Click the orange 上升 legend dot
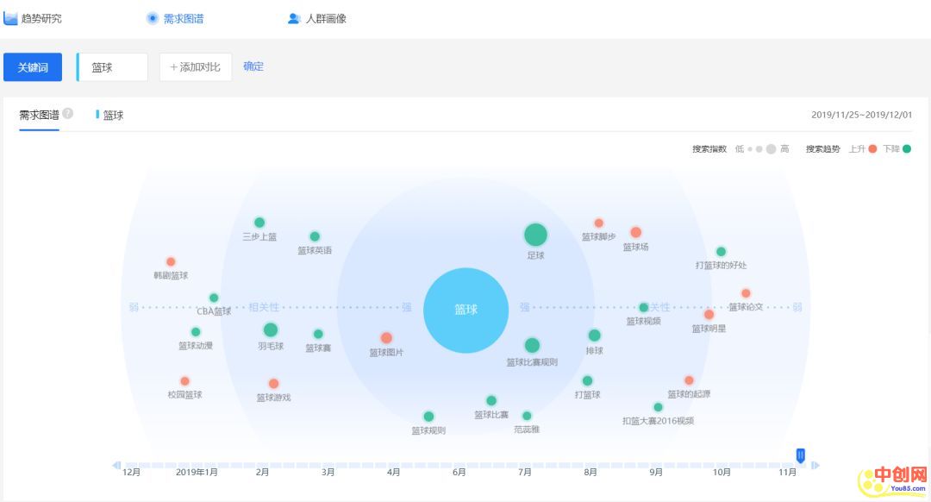931x502 pixels. 872,149
